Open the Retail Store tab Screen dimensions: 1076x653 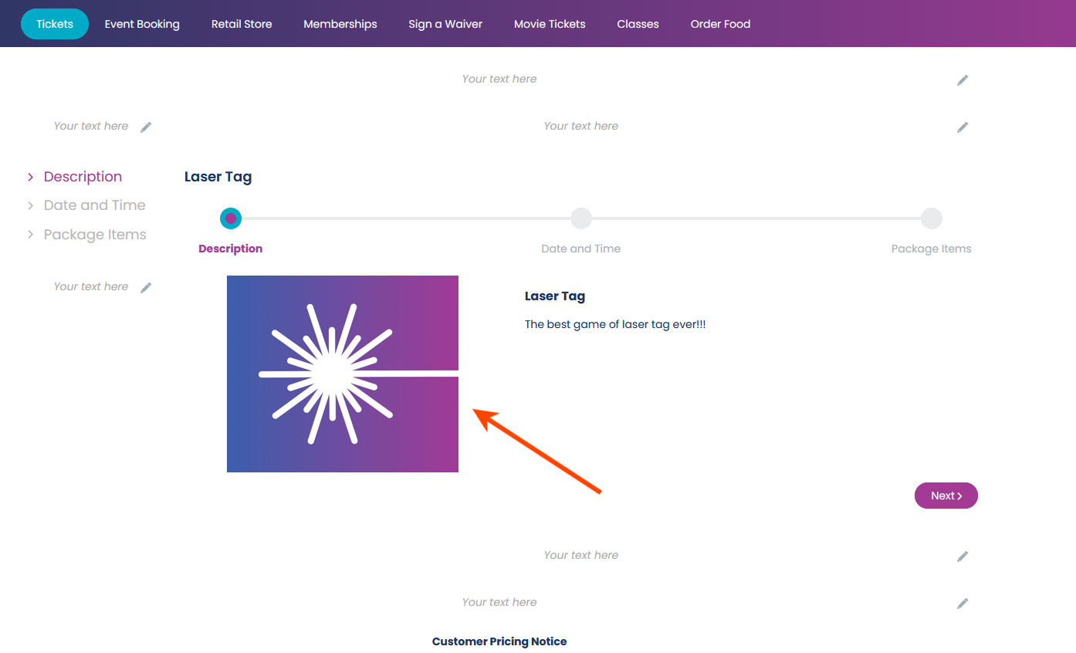[242, 24]
